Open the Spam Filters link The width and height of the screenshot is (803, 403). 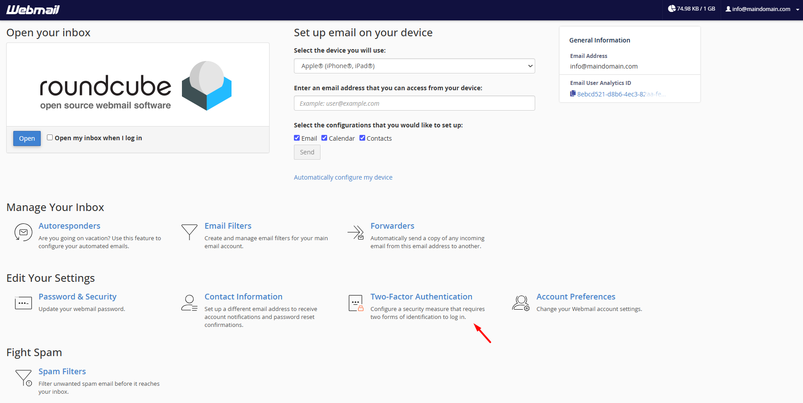point(62,372)
